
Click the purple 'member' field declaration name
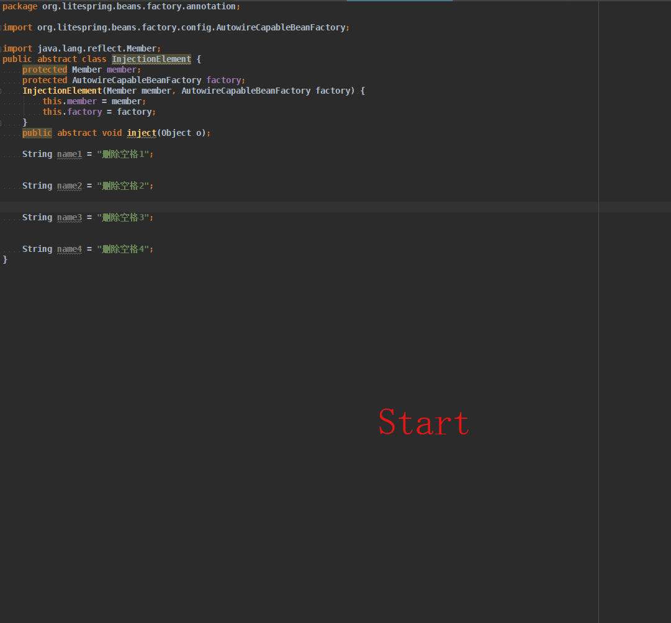[x=122, y=69]
